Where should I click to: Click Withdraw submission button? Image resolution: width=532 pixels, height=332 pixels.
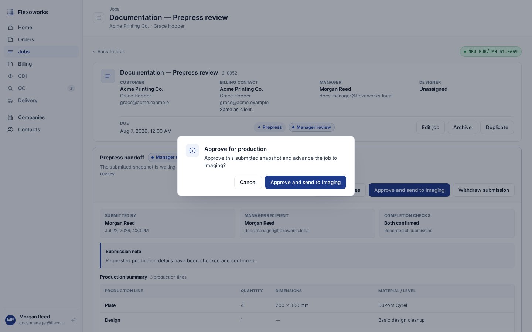(484, 190)
